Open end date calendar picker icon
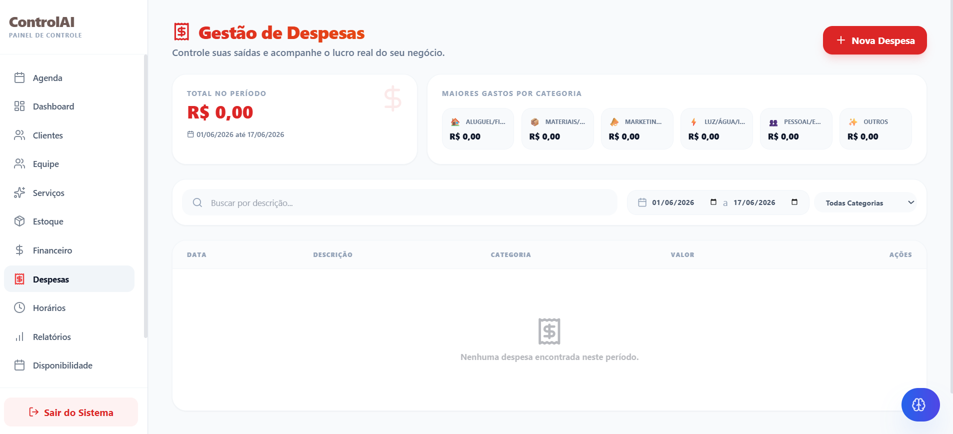Screen dimensions: 953x434 794,202
